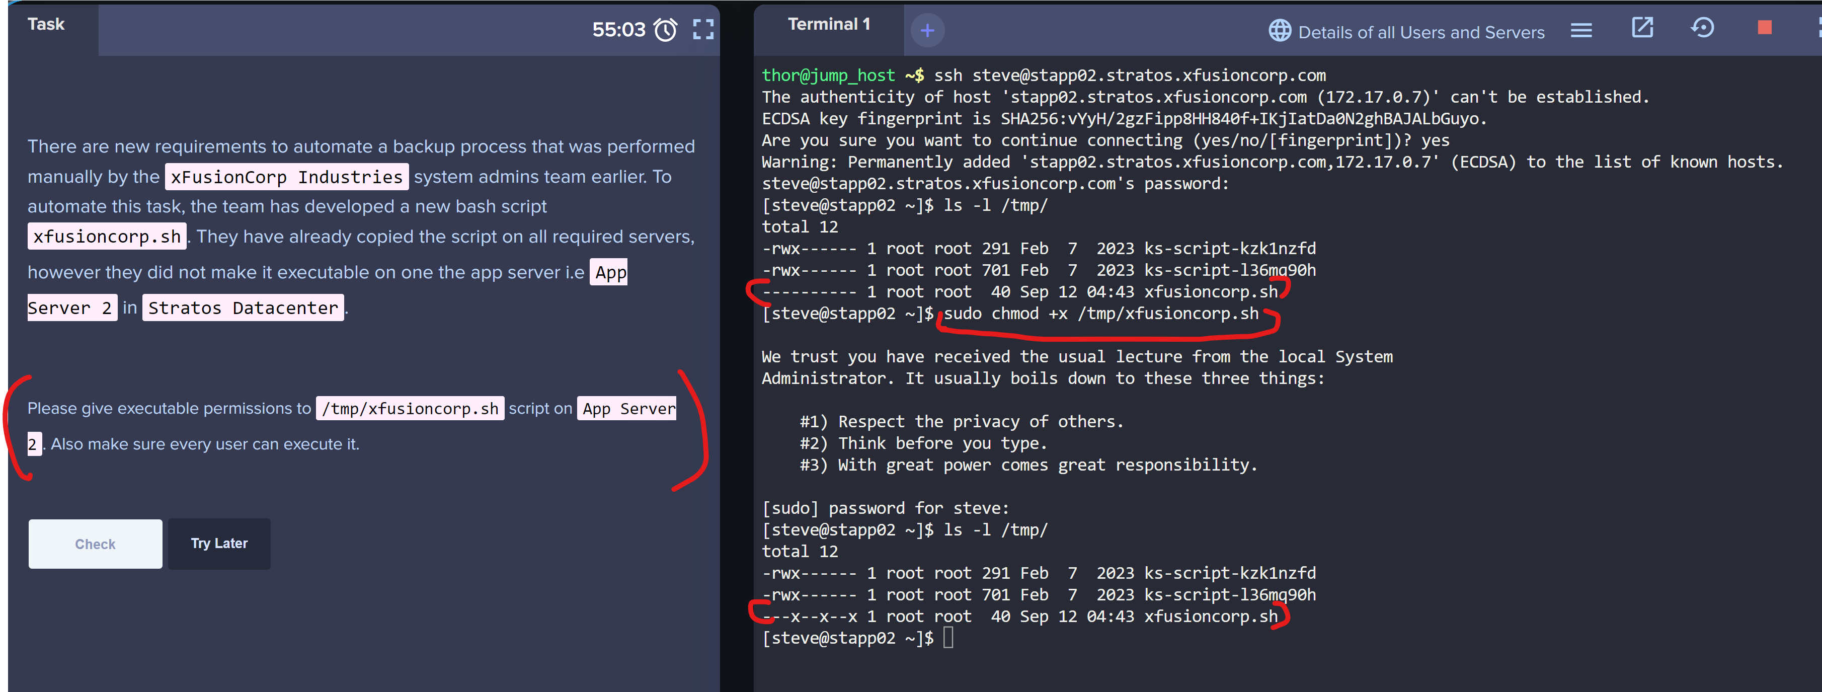The image size is (1822, 692).
Task: Click the sudo chmod command line text
Action: [x=1100, y=314]
